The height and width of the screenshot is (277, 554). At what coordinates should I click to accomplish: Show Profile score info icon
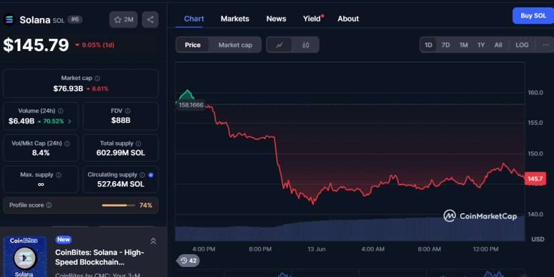point(49,205)
